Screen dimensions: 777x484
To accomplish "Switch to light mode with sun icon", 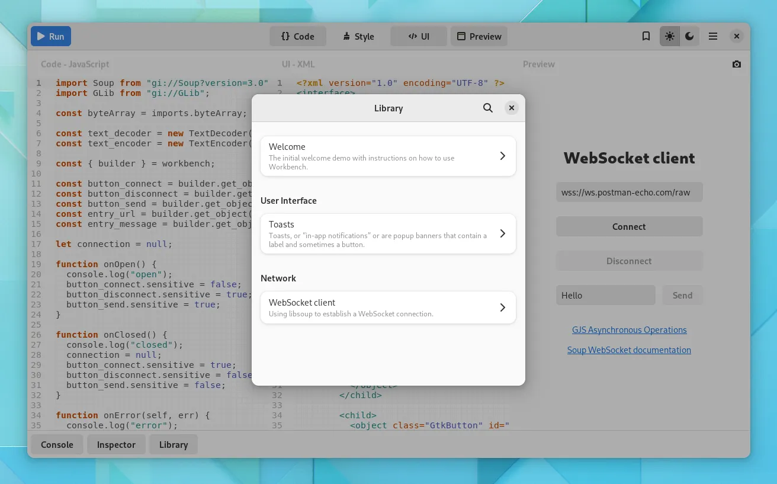I will click(x=669, y=36).
